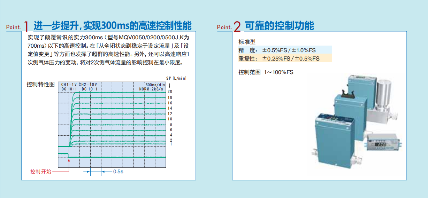Click the 标准型 label
The height and width of the screenshot is (198, 428).
pyautogui.click(x=247, y=42)
